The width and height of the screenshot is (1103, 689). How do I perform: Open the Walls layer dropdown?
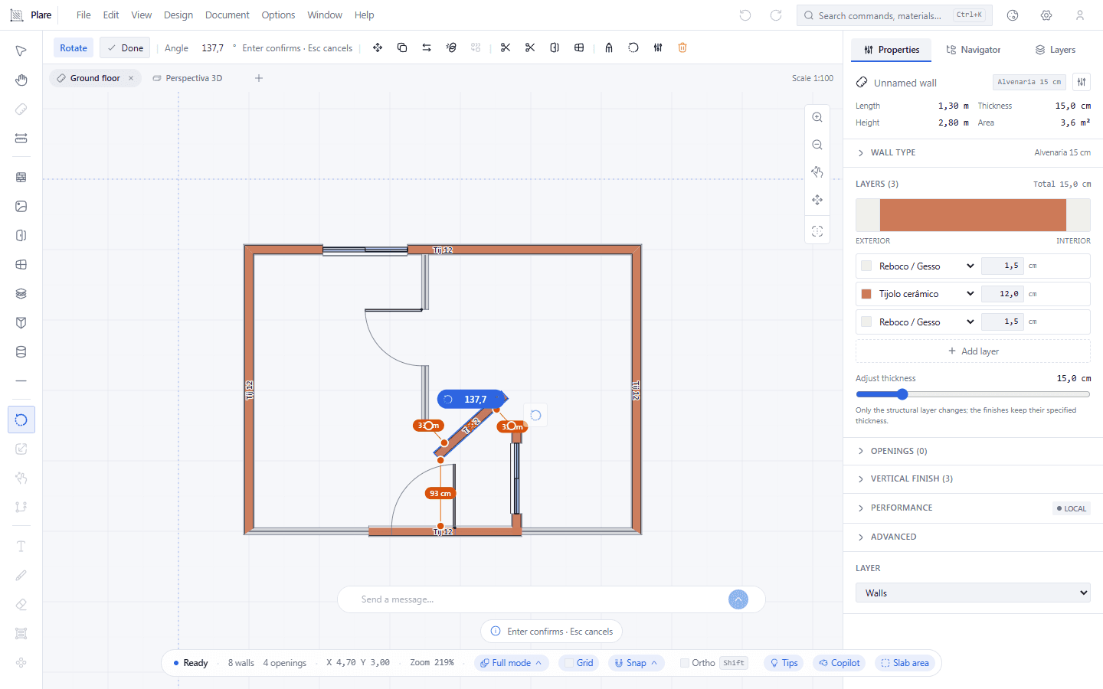point(973,593)
